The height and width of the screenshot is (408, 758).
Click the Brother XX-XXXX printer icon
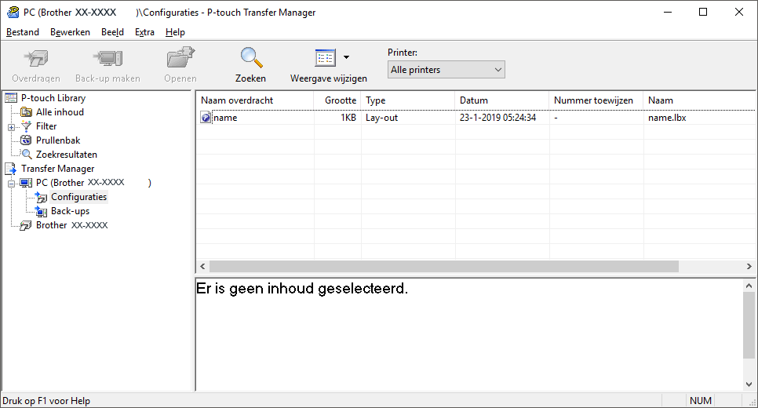tap(26, 226)
